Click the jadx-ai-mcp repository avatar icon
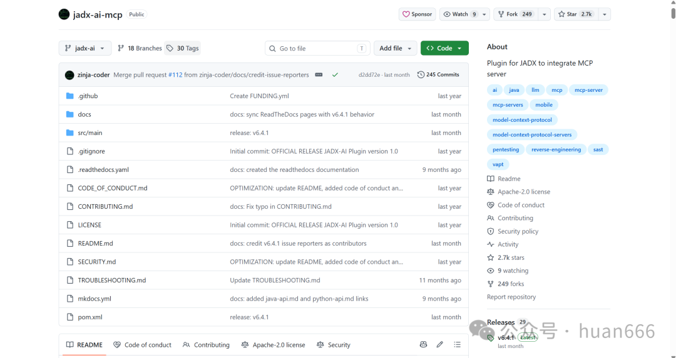Viewport: 676px width, 358px height. point(64,14)
